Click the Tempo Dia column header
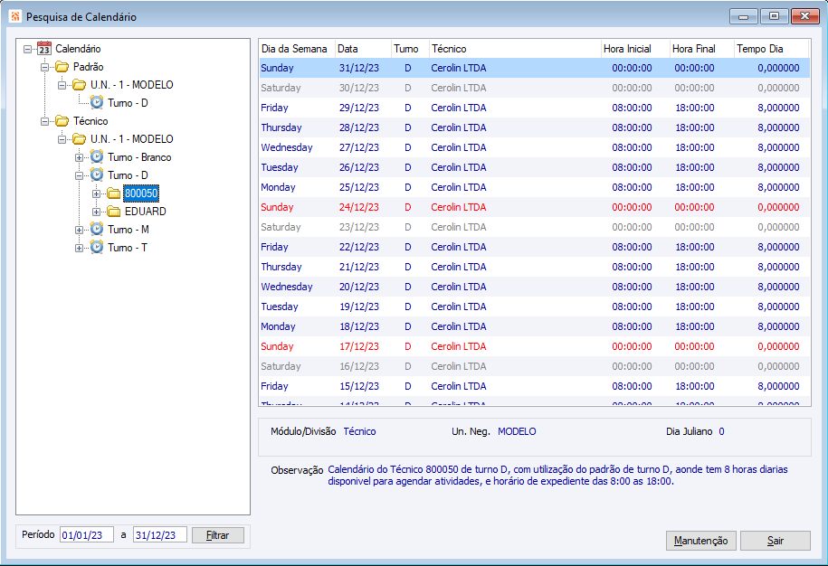The height and width of the screenshot is (566, 828). pyautogui.click(x=772, y=49)
